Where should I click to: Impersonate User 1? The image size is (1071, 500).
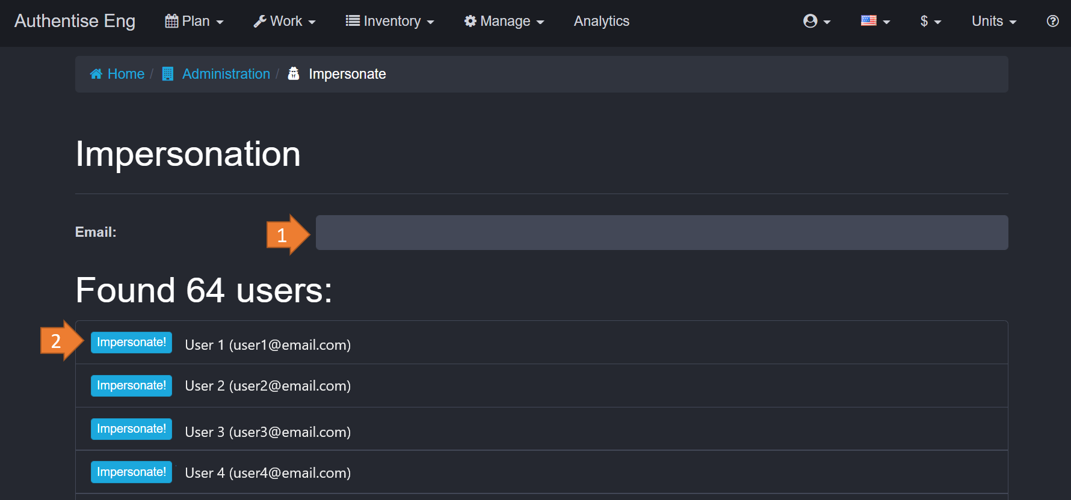point(131,343)
